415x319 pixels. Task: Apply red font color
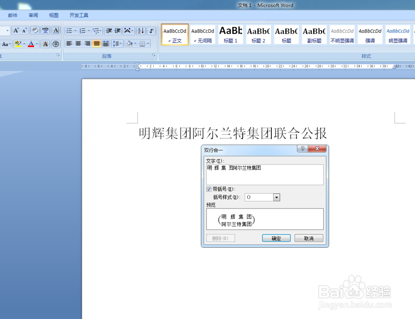pos(31,44)
